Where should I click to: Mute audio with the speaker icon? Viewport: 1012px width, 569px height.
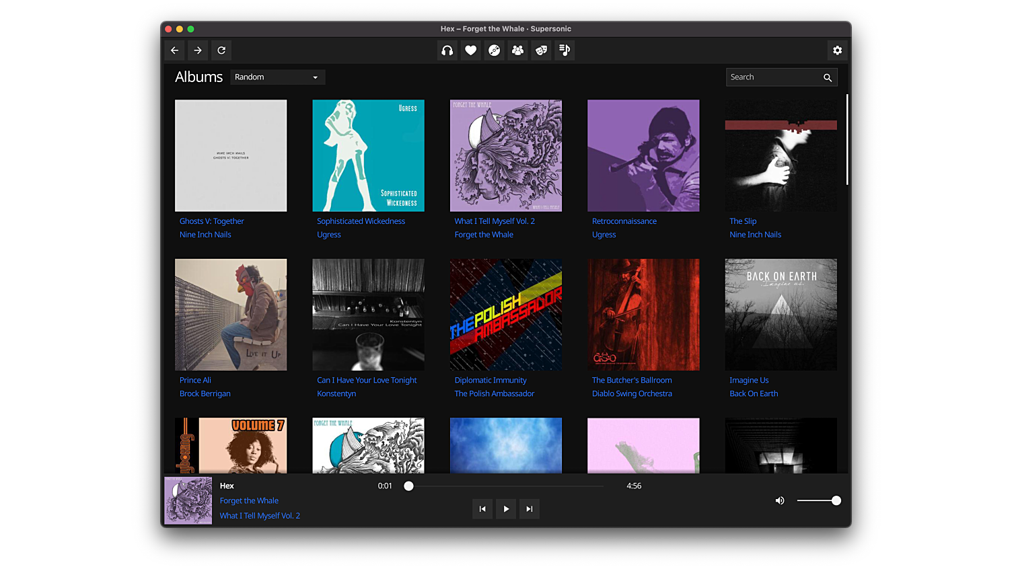coord(780,500)
